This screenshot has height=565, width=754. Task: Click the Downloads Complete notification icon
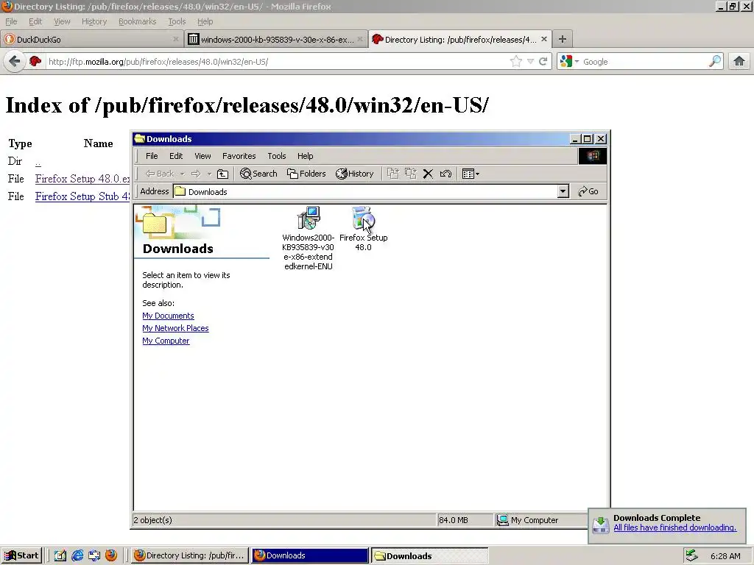[601, 525]
